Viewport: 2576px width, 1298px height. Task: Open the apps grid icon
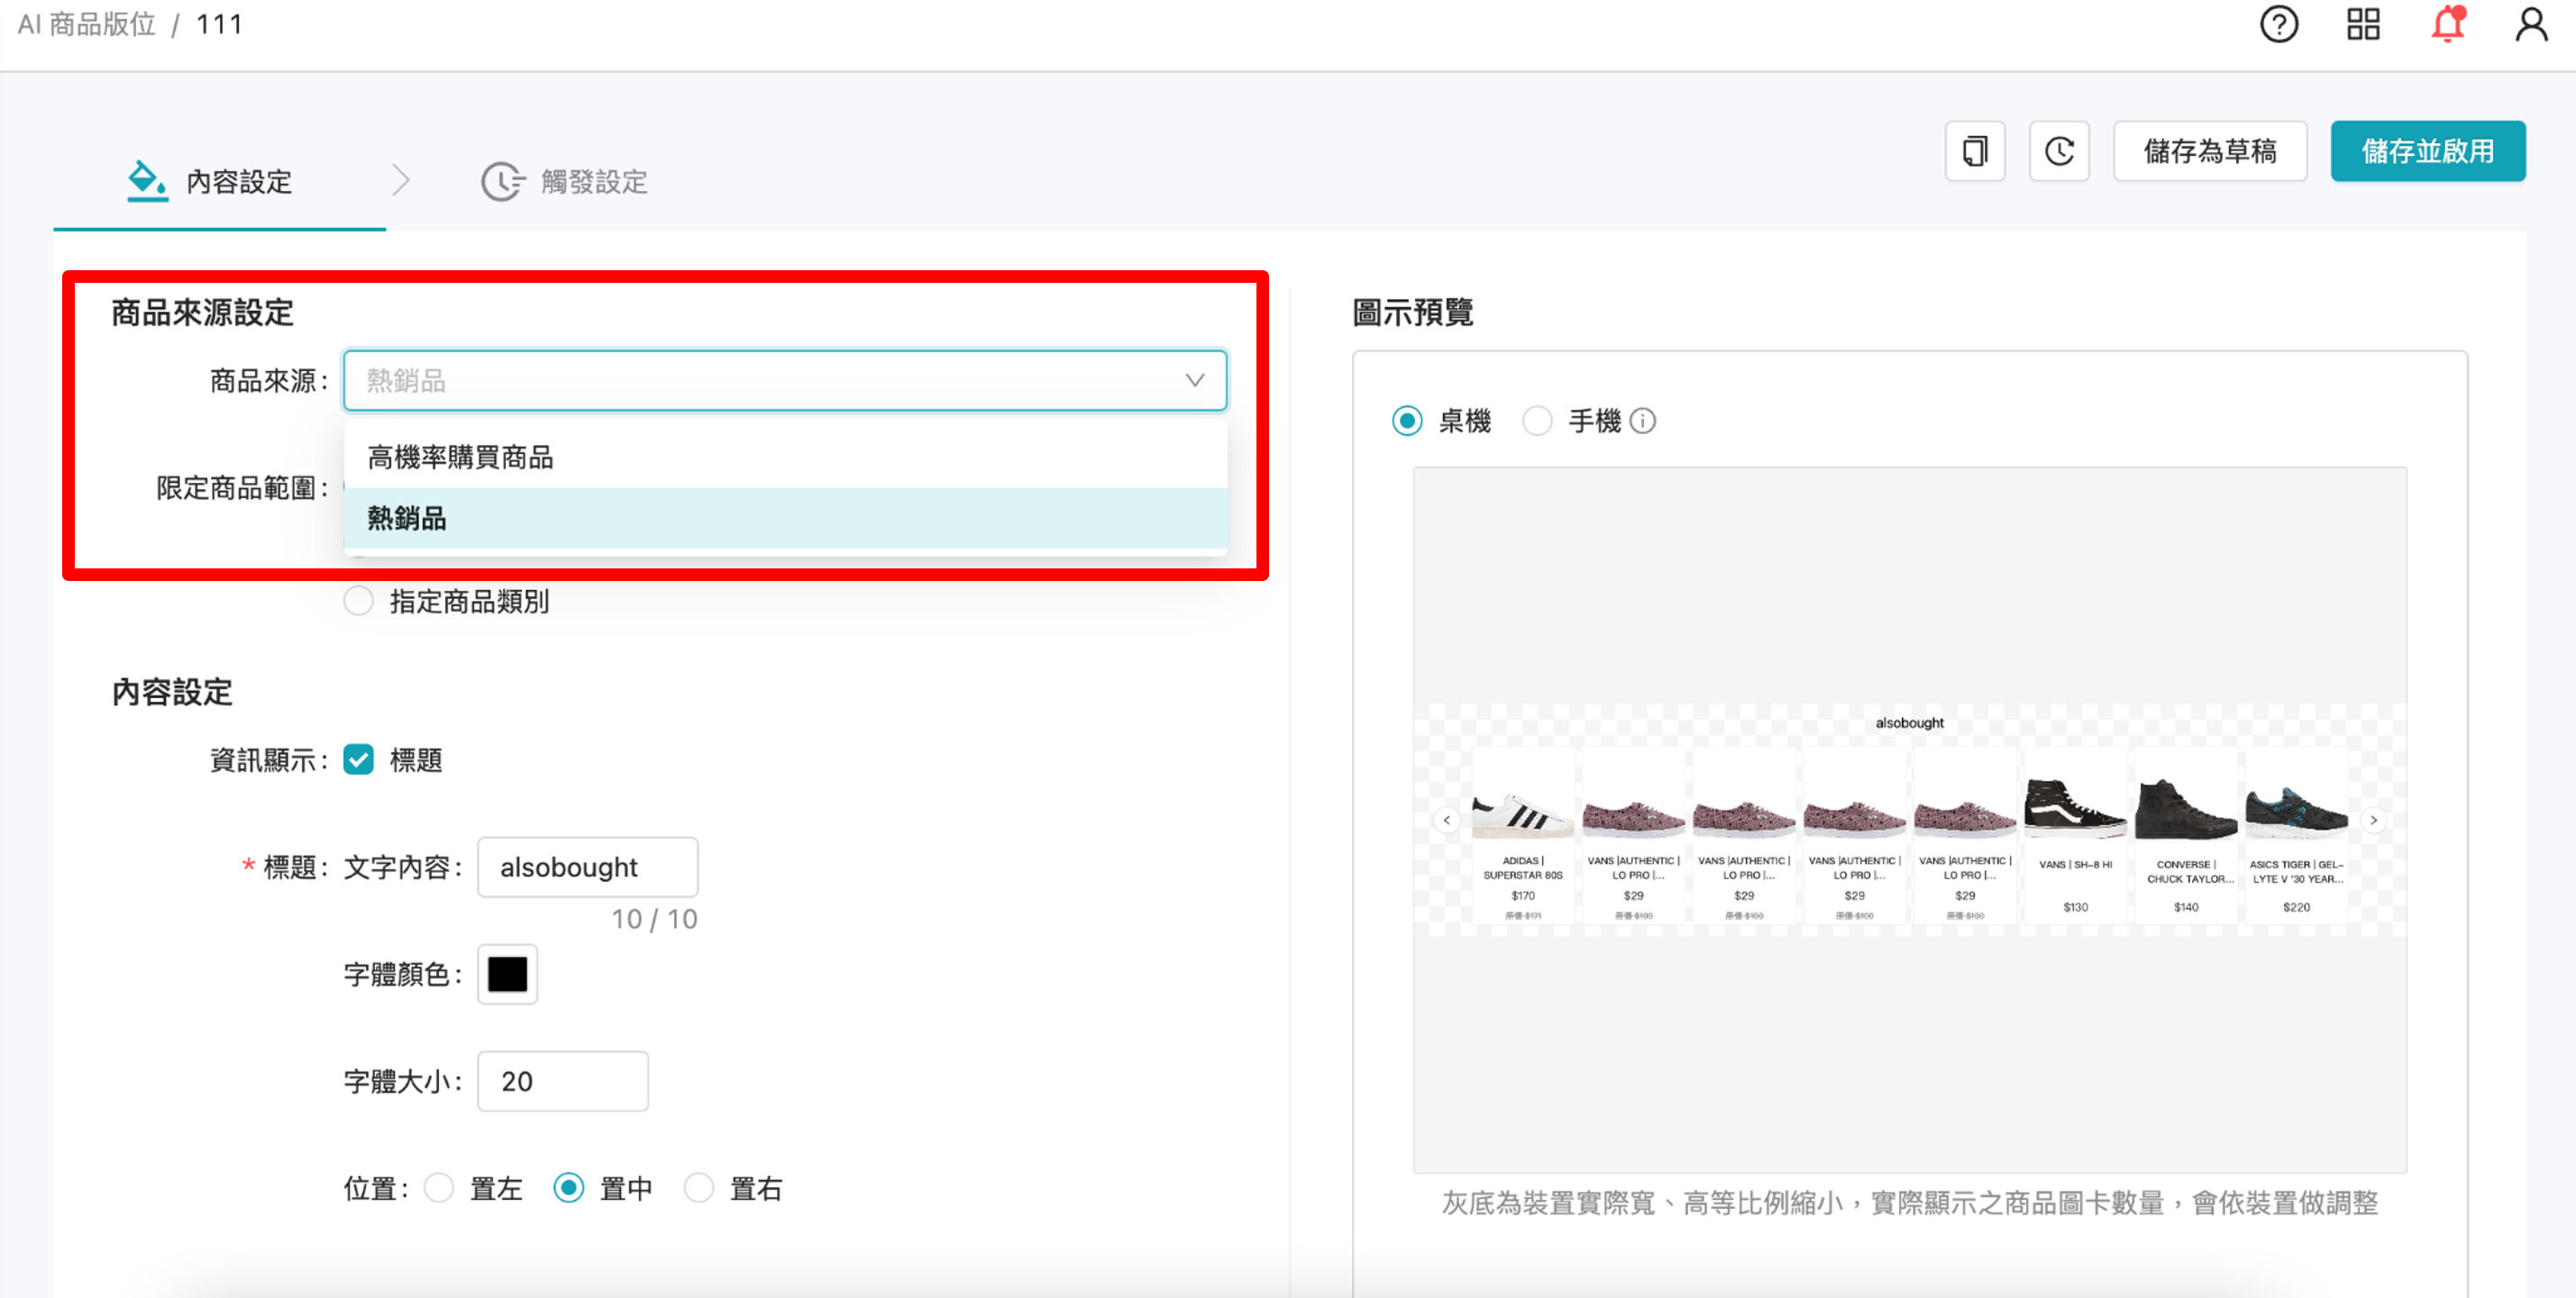pyautogui.click(x=2364, y=24)
